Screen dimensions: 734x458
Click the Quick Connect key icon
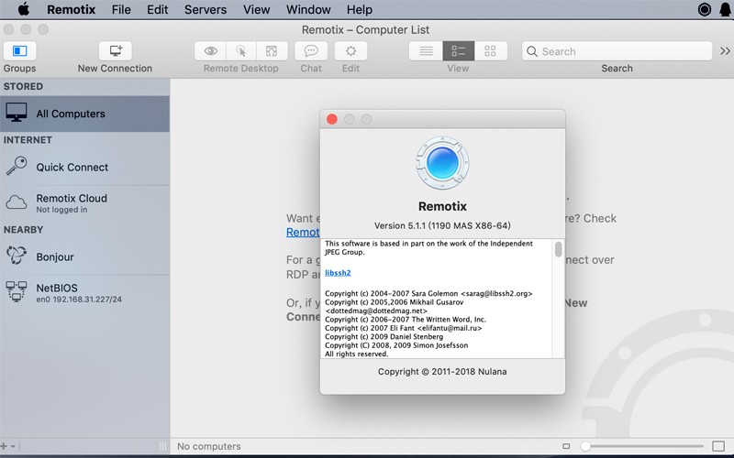point(17,166)
